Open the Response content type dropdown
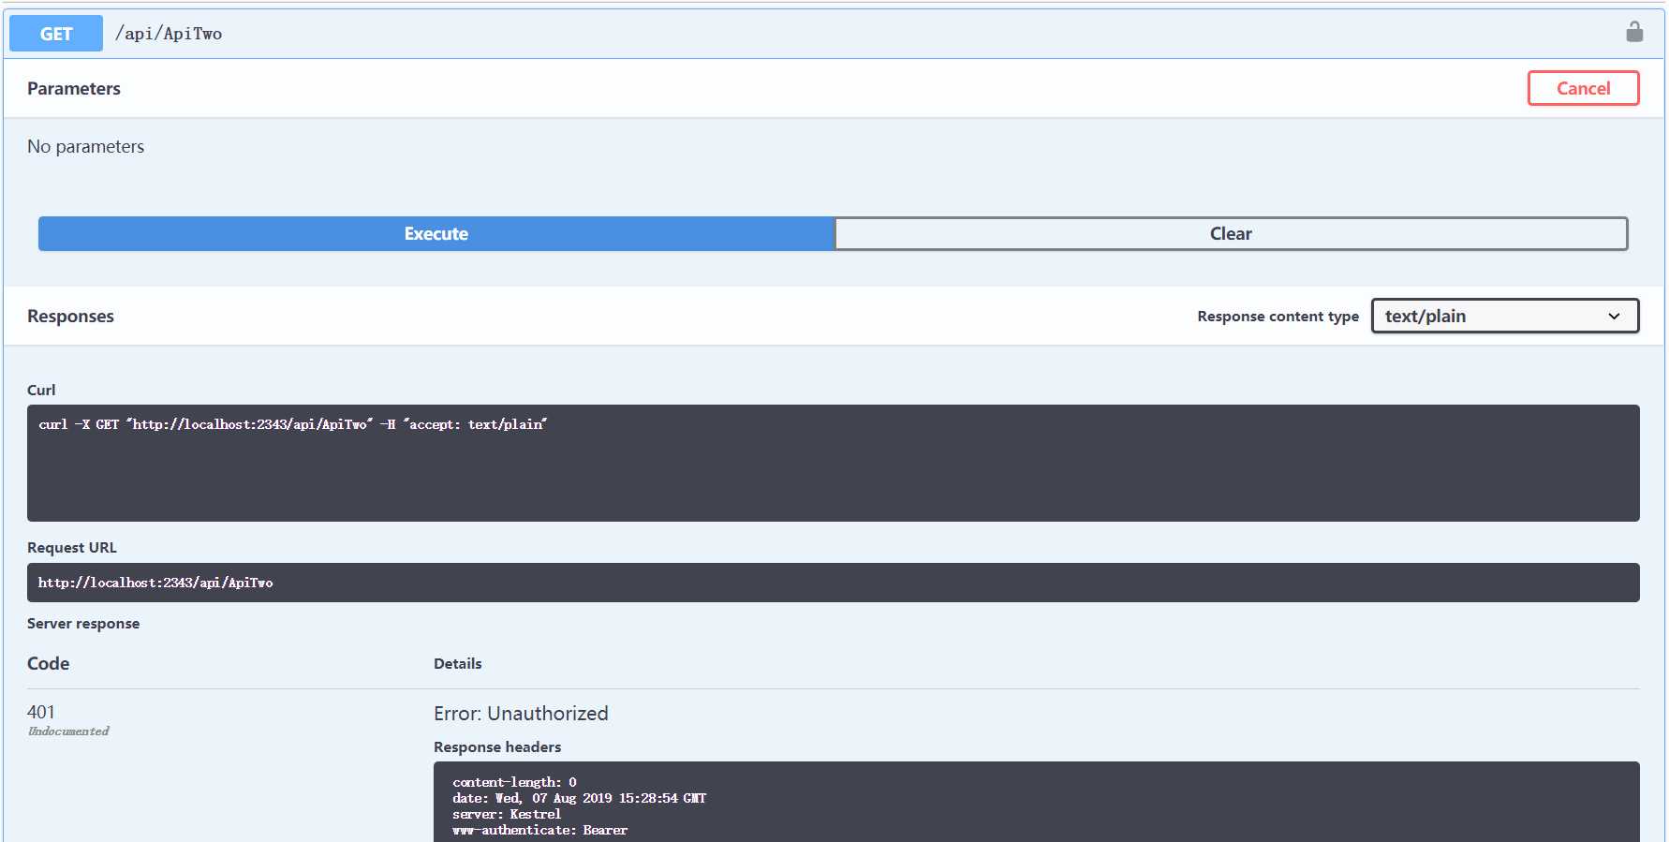1669x842 pixels. (x=1505, y=316)
